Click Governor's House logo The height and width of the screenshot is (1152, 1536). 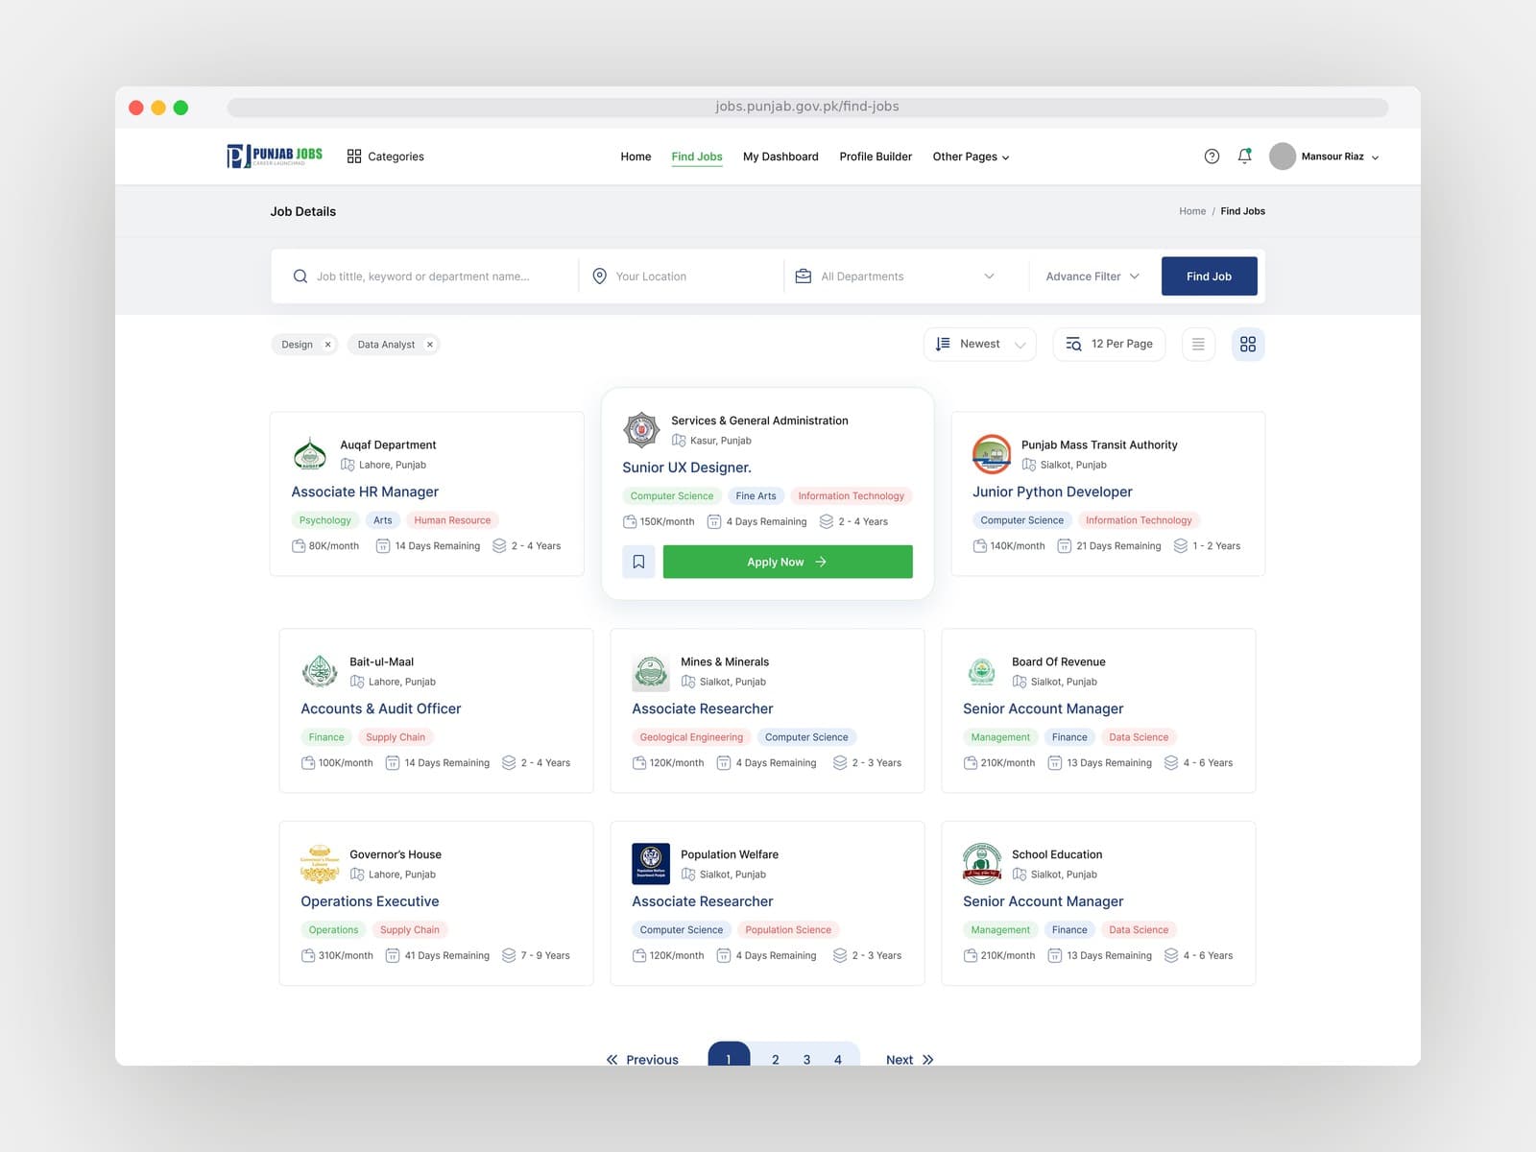320,864
